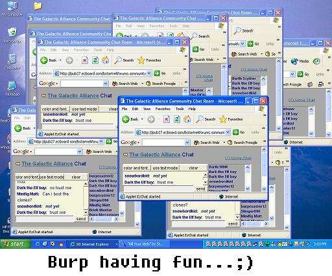Screen dimensions: 332x276
Task: Click Stop icon in middle-left chat window
Action: 84,60
